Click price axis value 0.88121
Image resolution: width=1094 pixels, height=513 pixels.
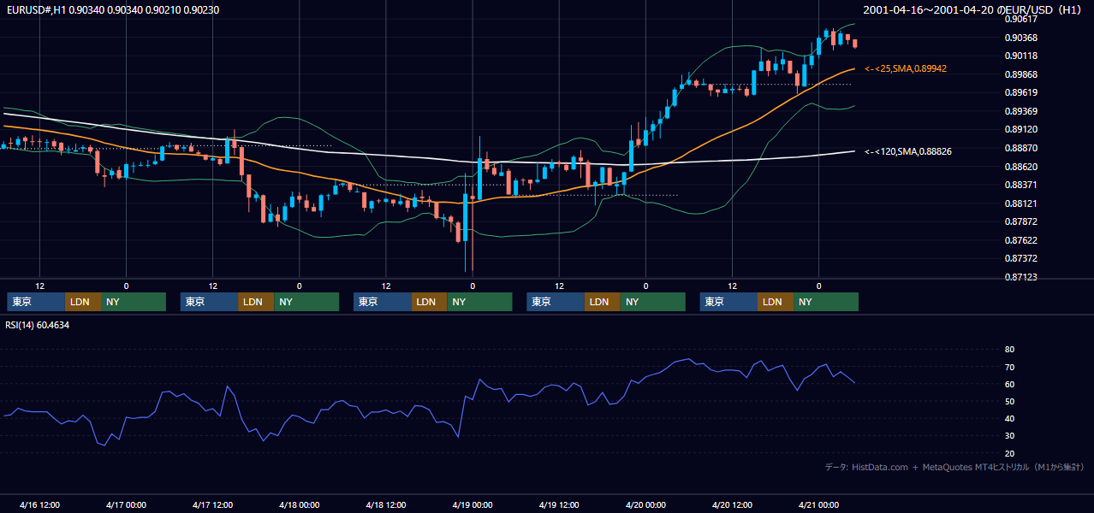click(x=1020, y=203)
